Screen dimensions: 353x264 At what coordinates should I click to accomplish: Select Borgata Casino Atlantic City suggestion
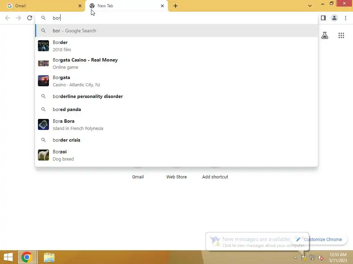coord(177,81)
